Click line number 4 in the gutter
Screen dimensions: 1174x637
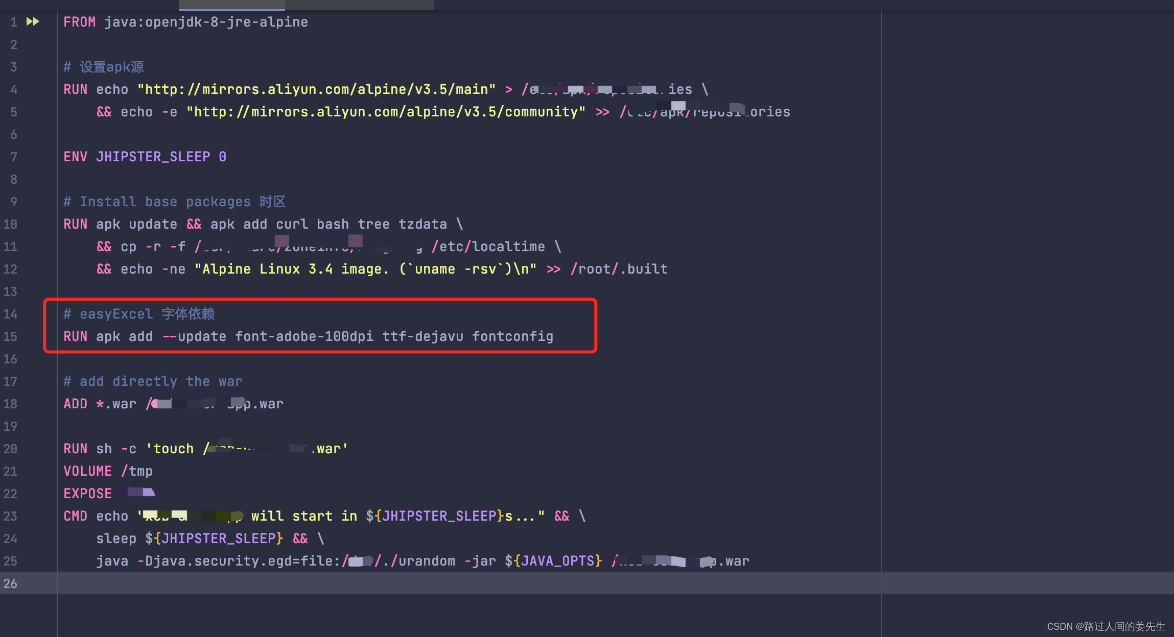pyautogui.click(x=14, y=89)
